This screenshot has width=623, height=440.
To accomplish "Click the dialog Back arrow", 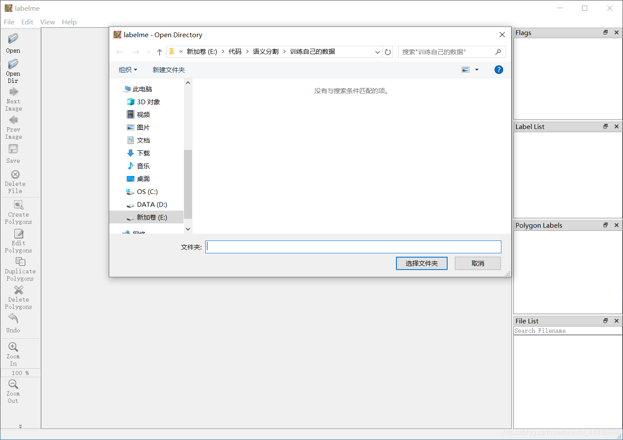I will [x=119, y=52].
